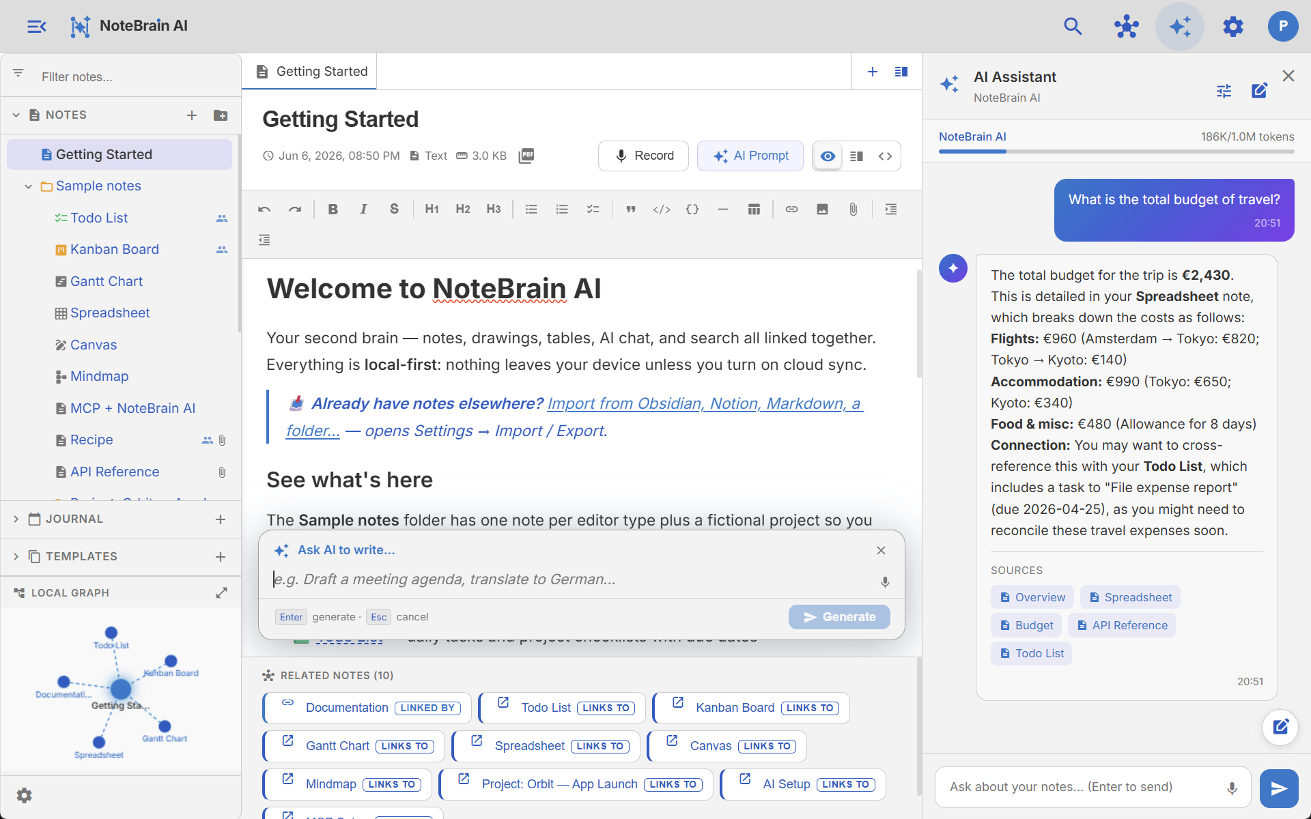Switch to source code view mode
Viewport: 1311px width, 819px height.
point(886,156)
